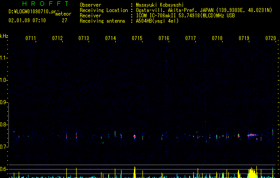
Task: Click the 0713 time marker
Action: [84, 38]
